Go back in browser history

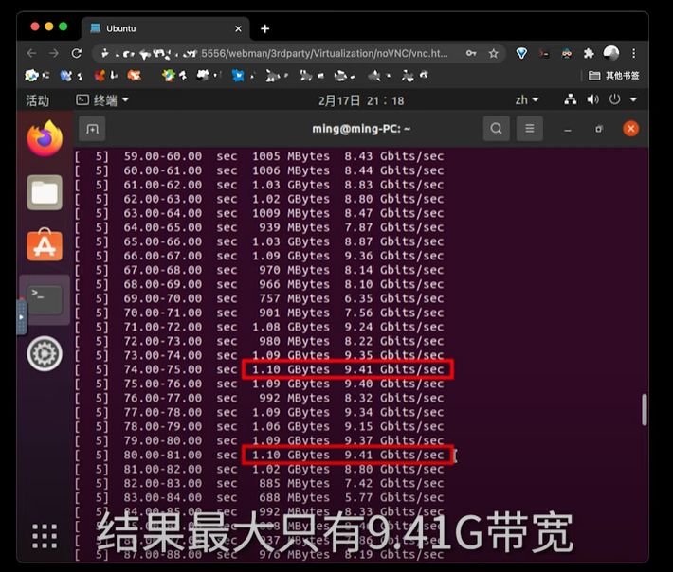tap(31, 53)
